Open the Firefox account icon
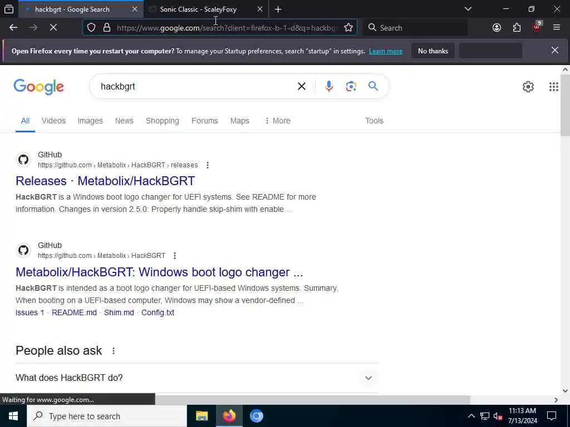The width and height of the screenshot is (570, 427). pyautogui.click(x=497, y=28)
